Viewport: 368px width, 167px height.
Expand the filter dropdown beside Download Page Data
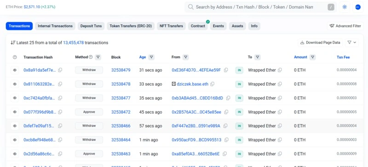(352, 42)
